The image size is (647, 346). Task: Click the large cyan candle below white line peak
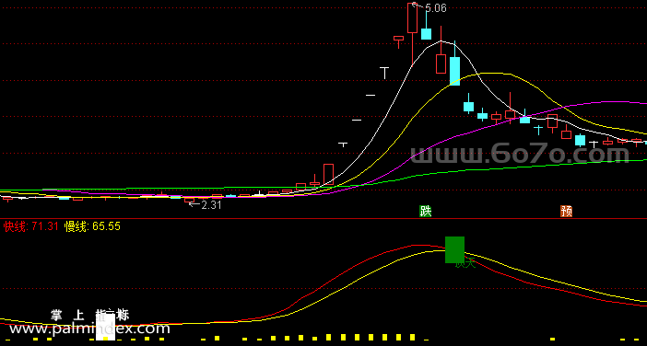[x=454, y=71]
